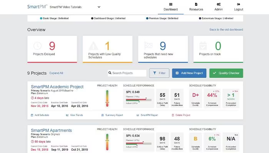Open the SmartPM Report link
This screenshot has height=153, width=269.
pos(147,115)
